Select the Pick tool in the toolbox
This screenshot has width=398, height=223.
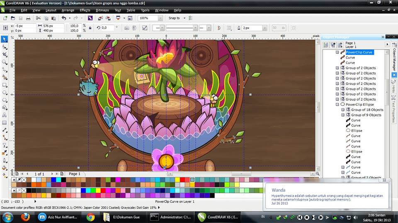pos(4,39)
